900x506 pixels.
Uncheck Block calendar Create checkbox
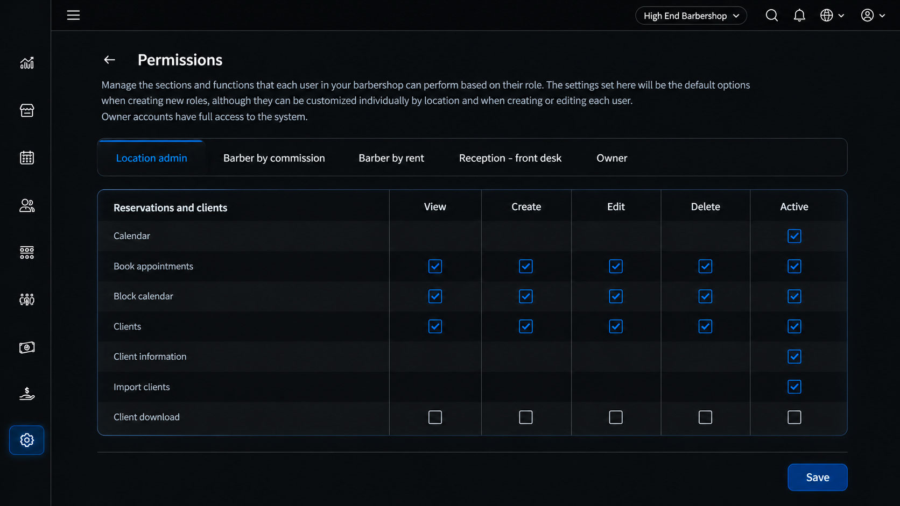click(x=526, y=296)
